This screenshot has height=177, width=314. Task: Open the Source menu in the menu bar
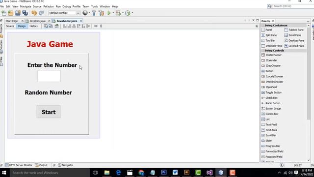(37, 6)
